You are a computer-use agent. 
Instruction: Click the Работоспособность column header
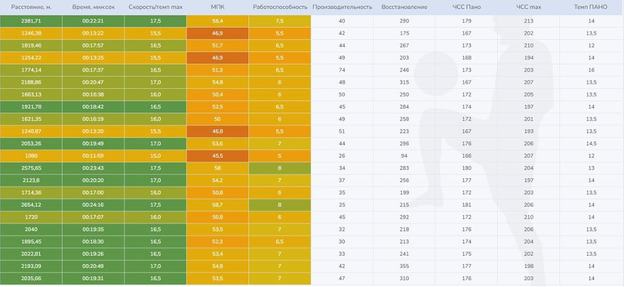click(x=279, y=6)
